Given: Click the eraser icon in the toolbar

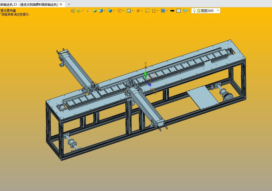Looking at the screenshot, I should coord(88,11).
